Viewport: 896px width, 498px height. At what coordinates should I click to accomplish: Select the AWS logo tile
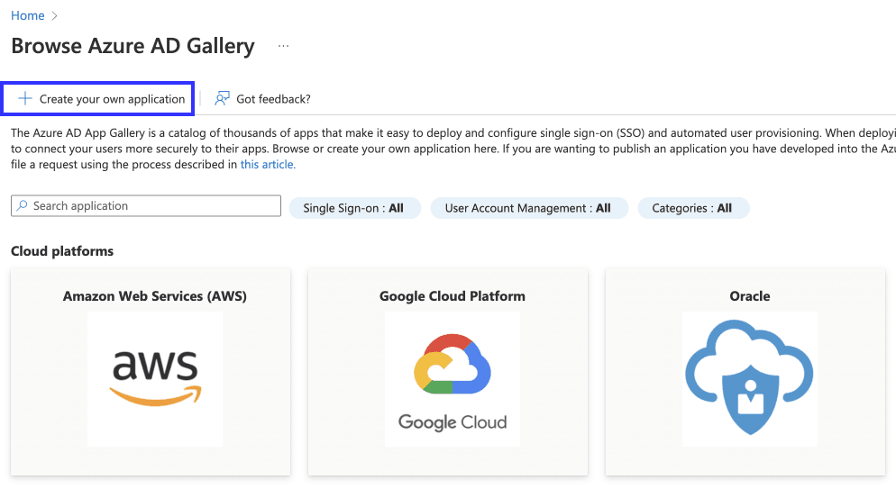click(155, 378)
